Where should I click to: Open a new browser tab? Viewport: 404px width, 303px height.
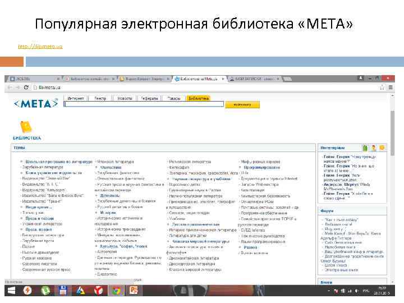point(287,79)
